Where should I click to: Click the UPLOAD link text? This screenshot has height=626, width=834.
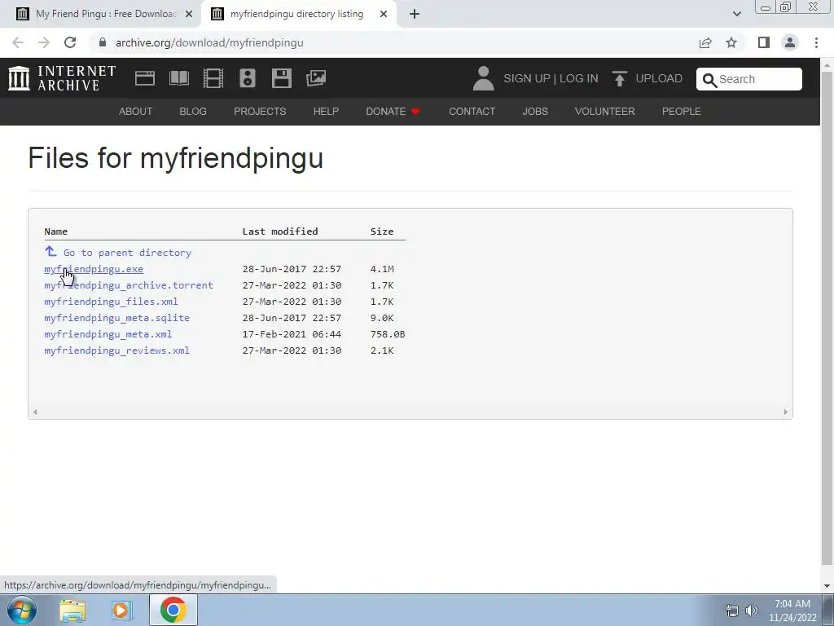(659, 78)
